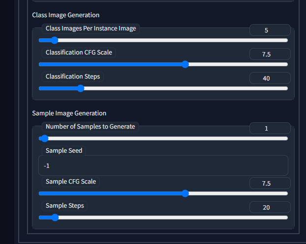Viewport: 306px width, 244px height.
Task: Focus the Class Images Per Instance number box
Action: tap(270, 30)
